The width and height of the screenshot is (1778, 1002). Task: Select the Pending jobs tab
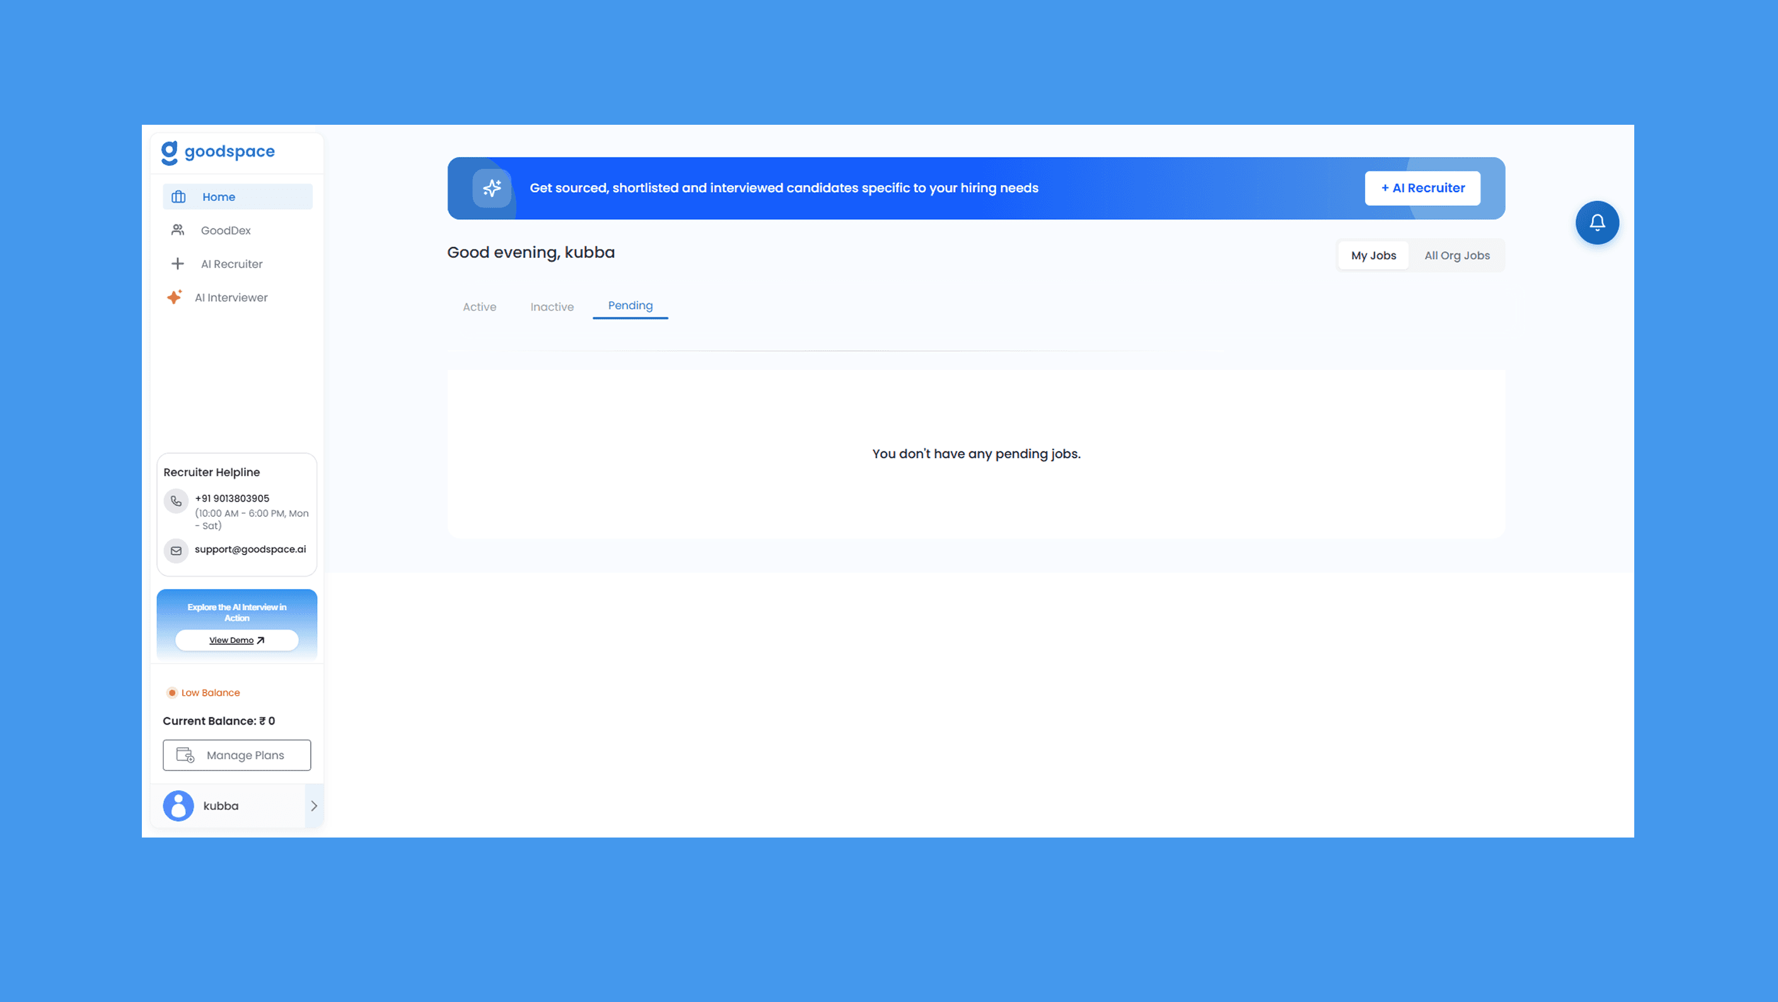(x=629, y=306)
